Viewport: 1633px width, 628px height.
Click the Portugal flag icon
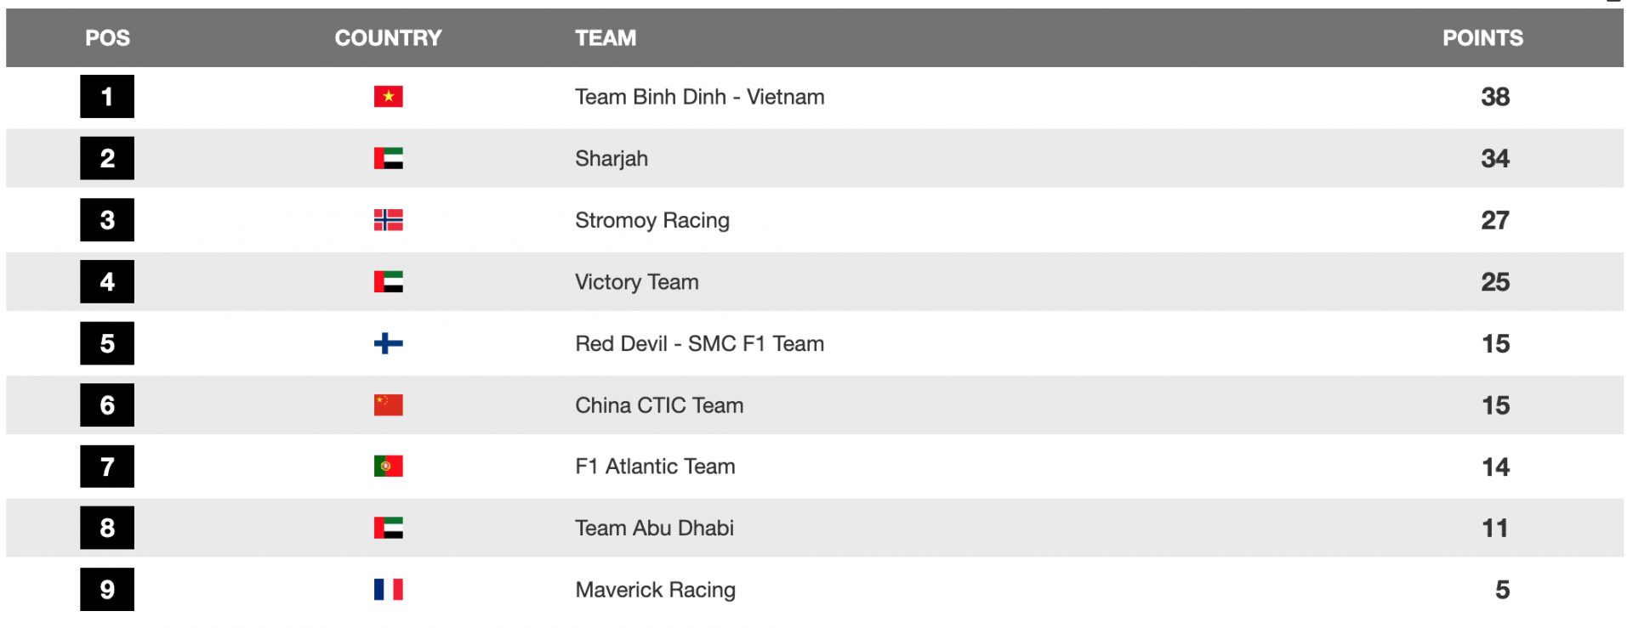(388, 467)
